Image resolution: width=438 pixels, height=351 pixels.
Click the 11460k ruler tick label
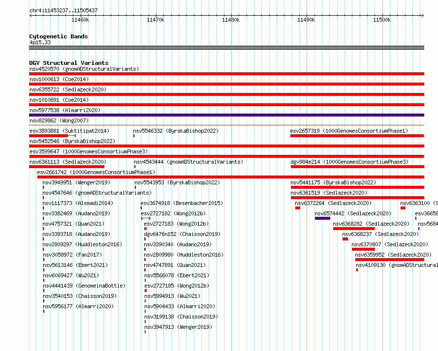(80, 20)
